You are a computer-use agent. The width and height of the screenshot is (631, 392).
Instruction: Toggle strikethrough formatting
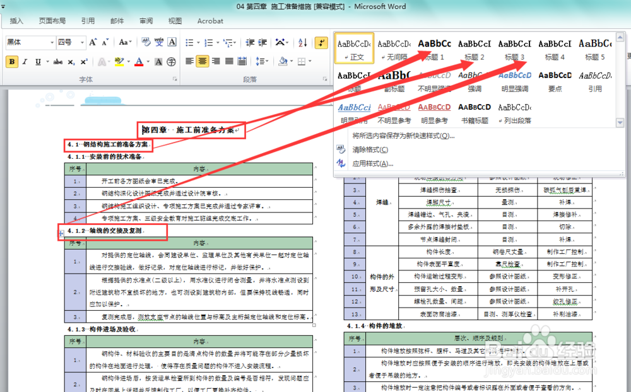pyautogui.click(x=58, y=61)
